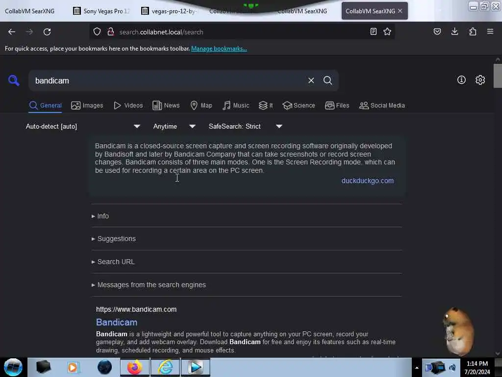Open the Anytime time range dropdown
The height and width of the screenshot is (377, 502).
tap(174, 126)
